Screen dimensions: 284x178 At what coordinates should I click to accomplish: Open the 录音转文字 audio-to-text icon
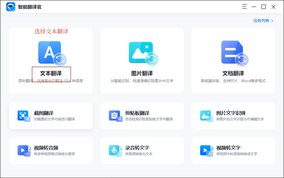(115, 150)
